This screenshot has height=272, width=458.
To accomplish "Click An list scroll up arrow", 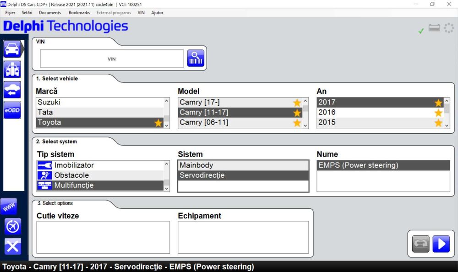I will [447, 101].
